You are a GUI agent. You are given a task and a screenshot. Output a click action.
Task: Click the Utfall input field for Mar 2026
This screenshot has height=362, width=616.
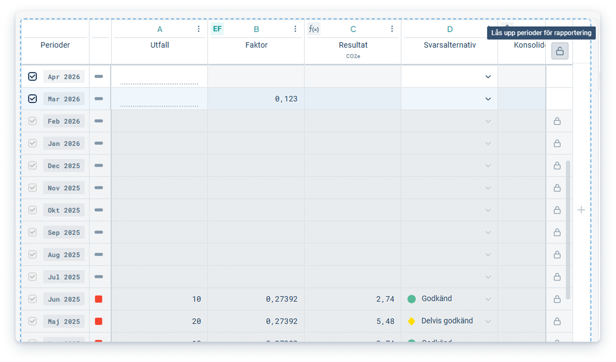pos(159,99)
